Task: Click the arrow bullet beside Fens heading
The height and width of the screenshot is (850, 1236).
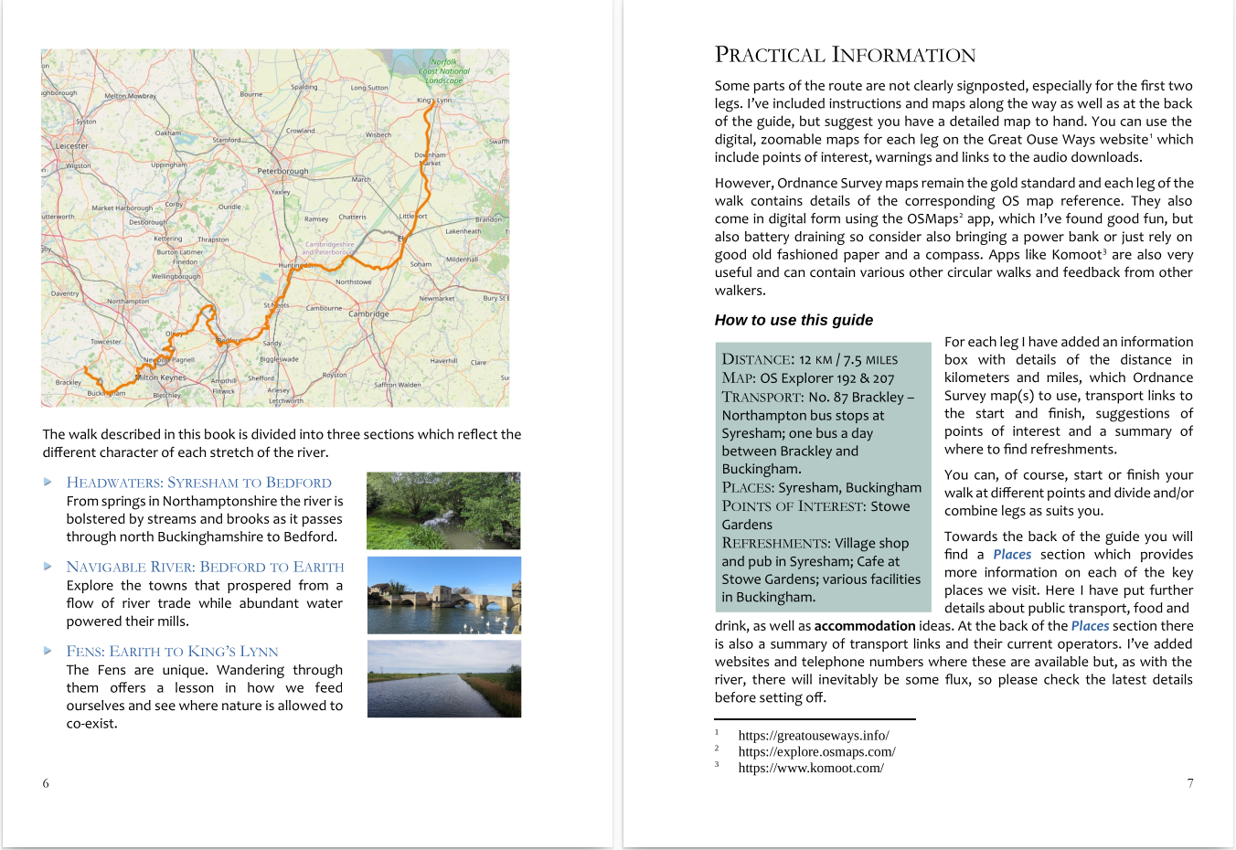Action: pyautogui.click(x=48, y=651)
